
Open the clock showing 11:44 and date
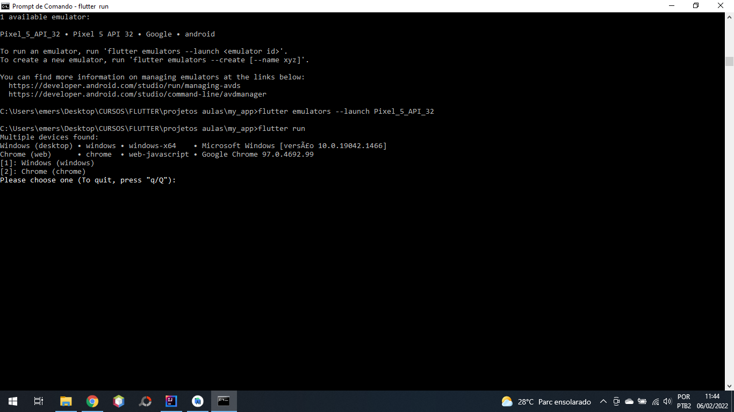(x=712, y=401)
